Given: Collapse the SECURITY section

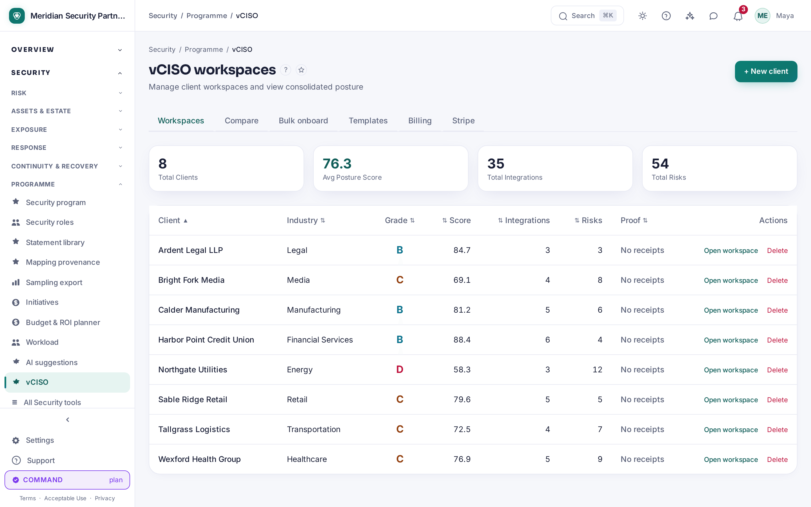Looking at the screenshot, I should tap(67, 73).
